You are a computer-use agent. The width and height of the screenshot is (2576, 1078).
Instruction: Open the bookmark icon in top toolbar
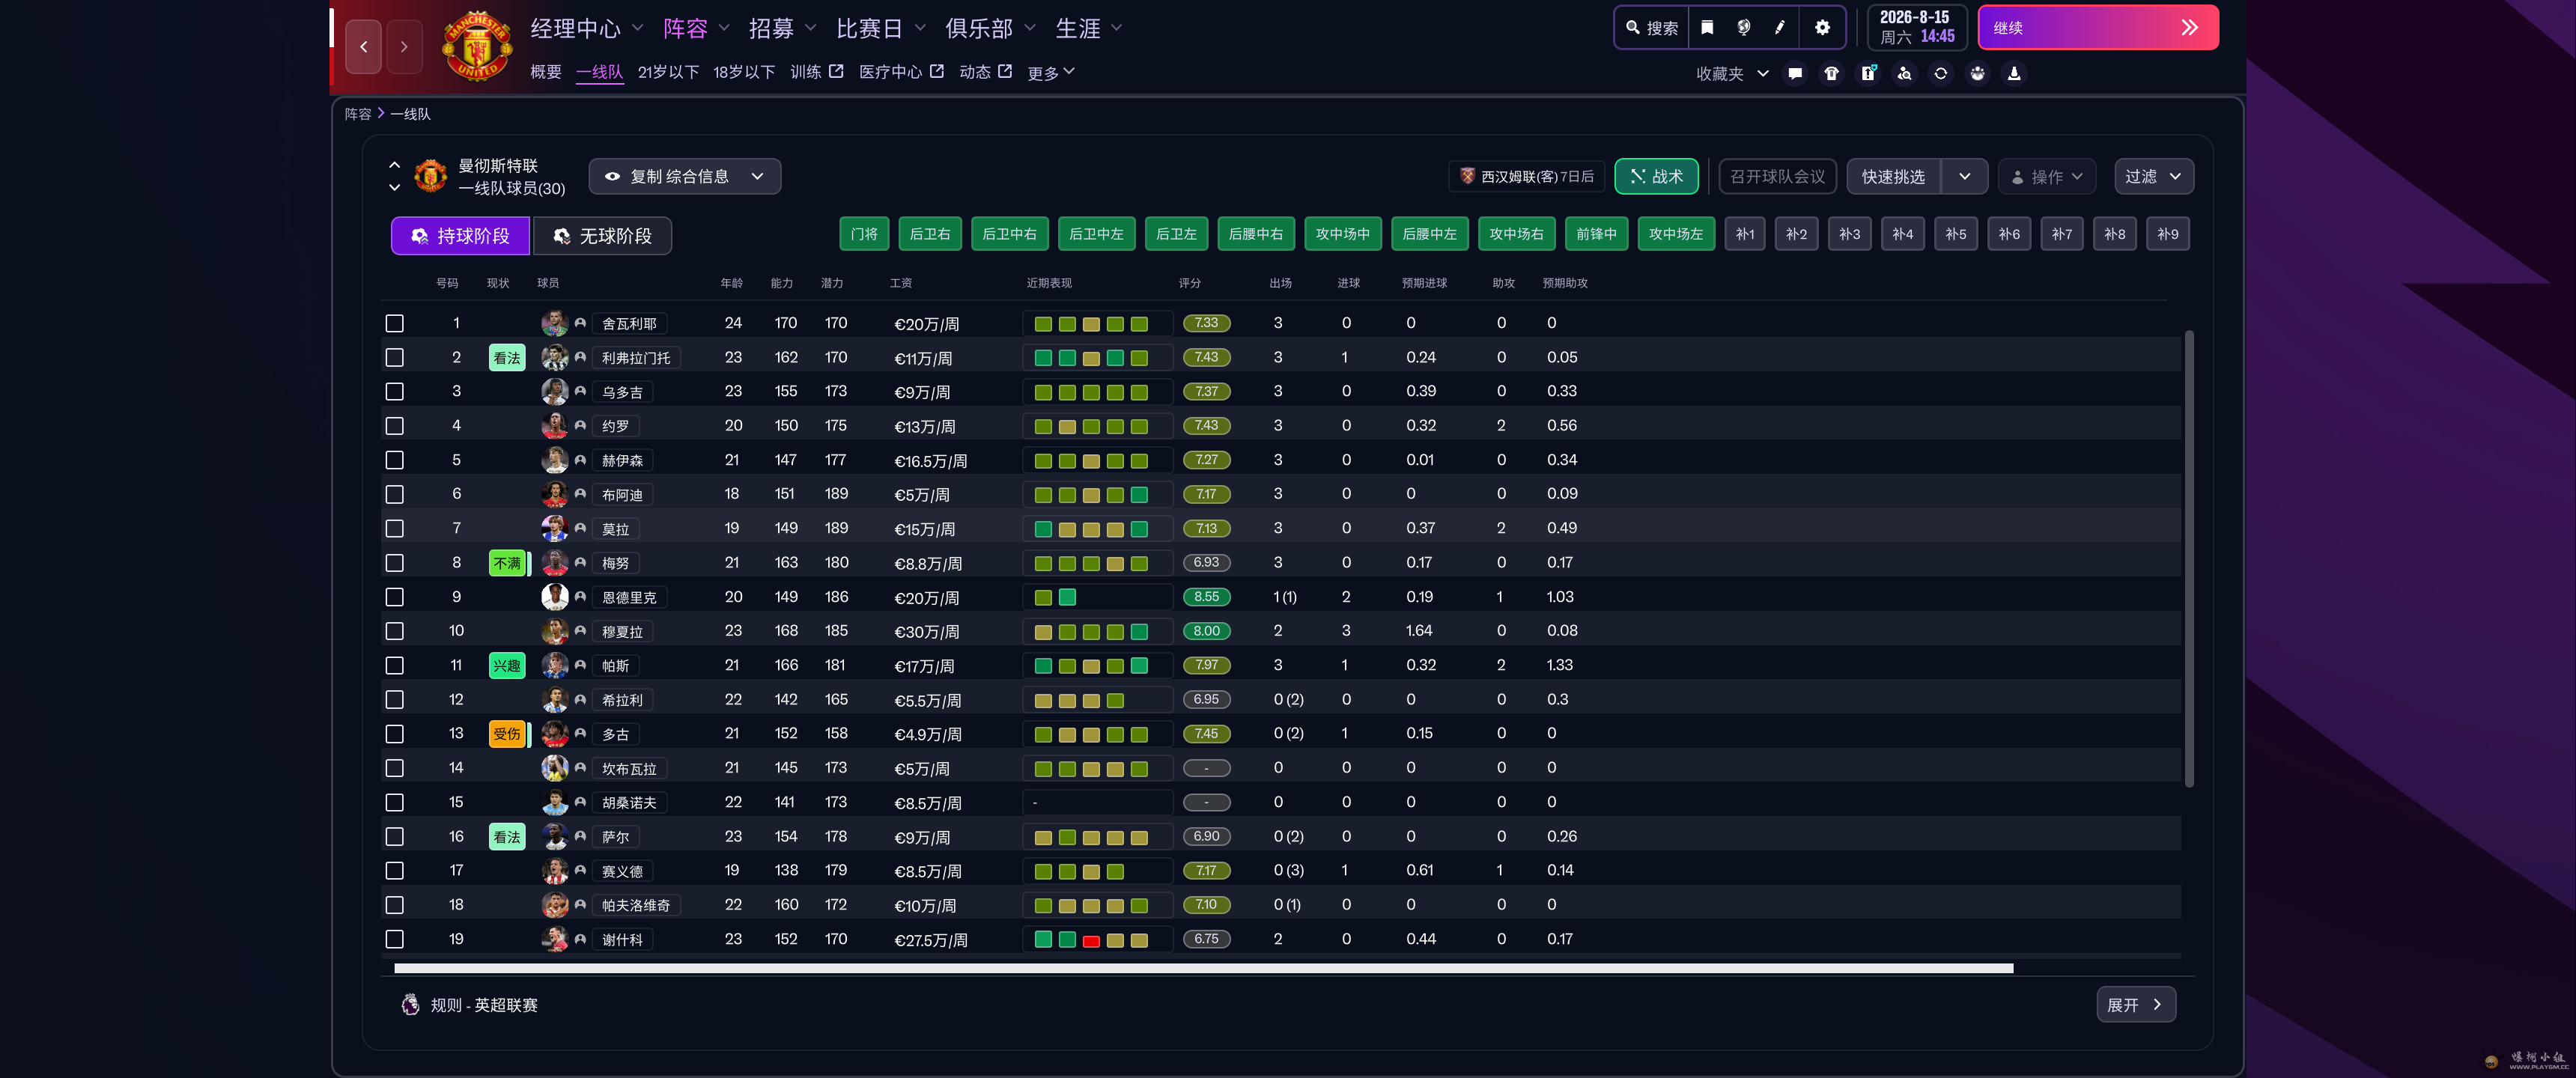click(x=1707, y=28)
